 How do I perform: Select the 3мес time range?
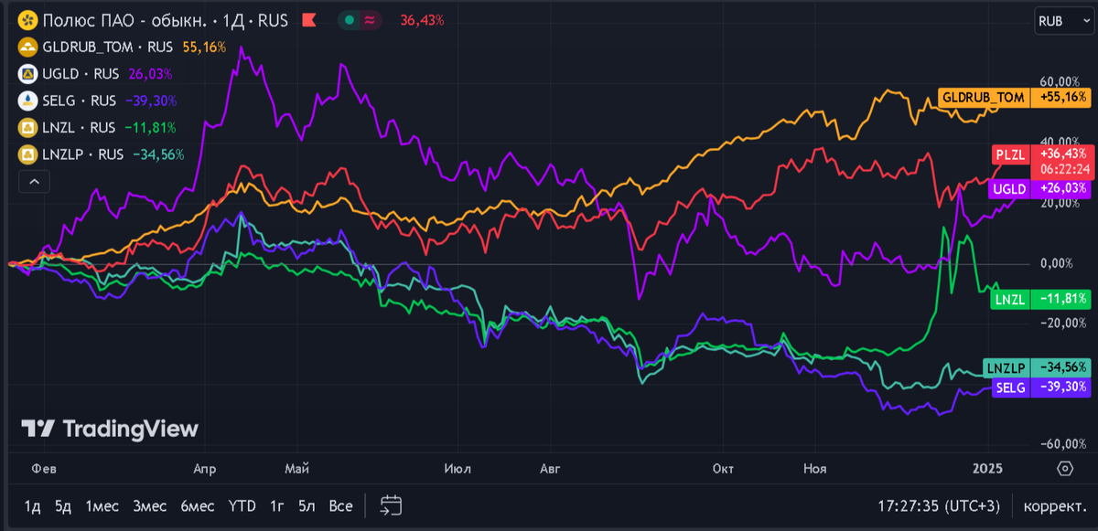click(x=149, y=505)
